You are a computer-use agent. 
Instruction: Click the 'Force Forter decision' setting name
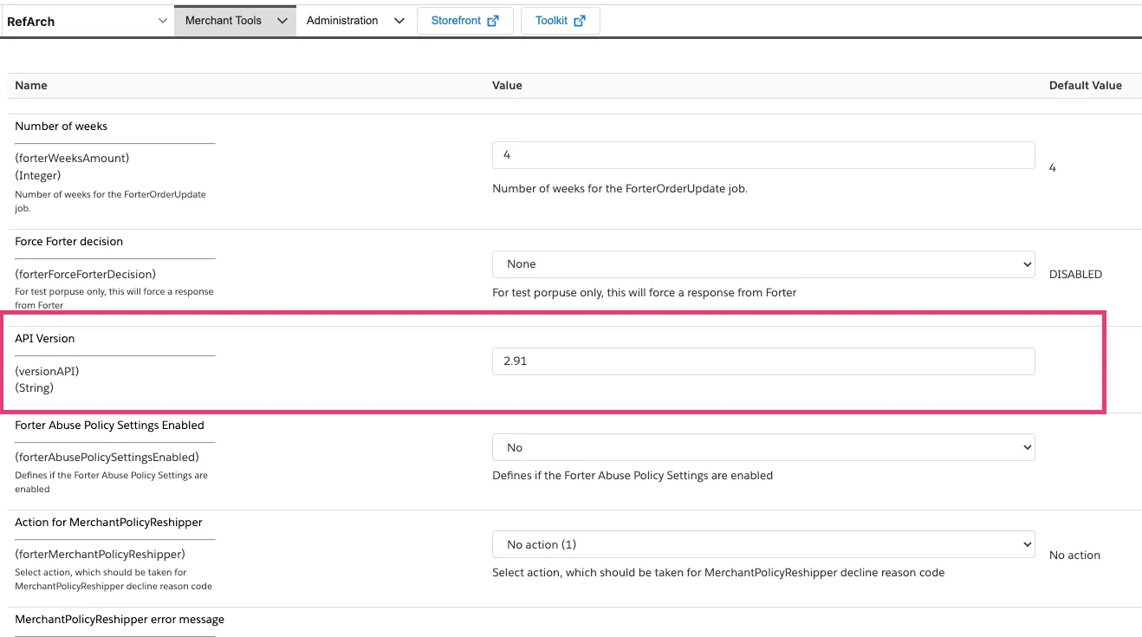point(69,241)
